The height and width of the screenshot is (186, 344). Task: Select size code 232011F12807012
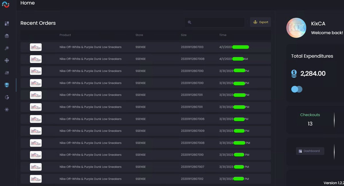[192, 179]
